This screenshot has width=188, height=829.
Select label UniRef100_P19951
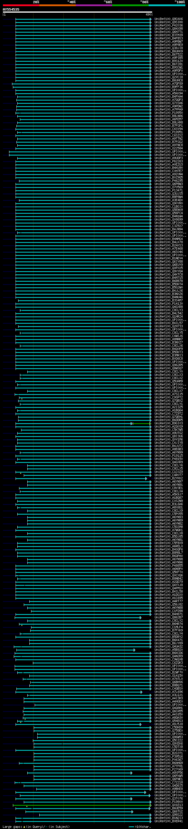[169, 132]
